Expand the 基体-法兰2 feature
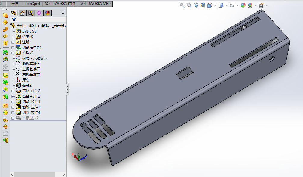Viewport: 303px width, 177px height. (13, 91)
